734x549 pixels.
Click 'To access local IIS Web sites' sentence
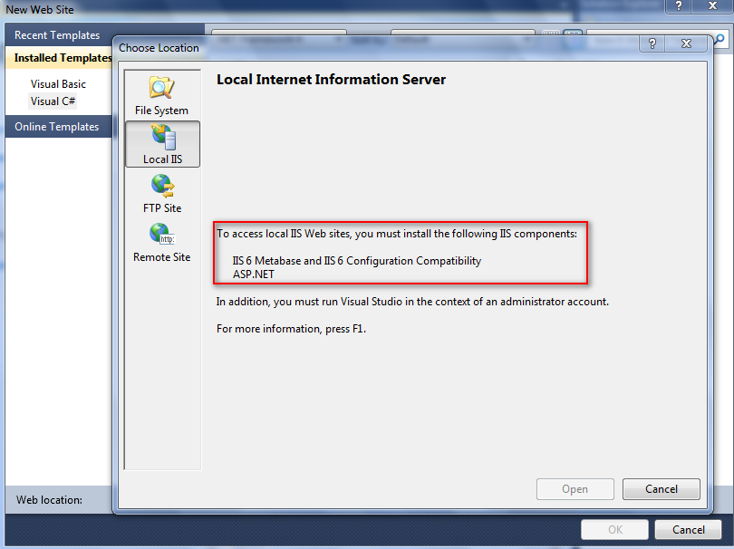click(397, 234)
